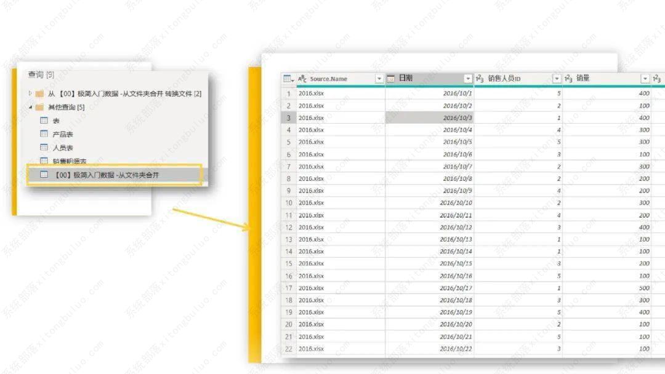Open the table options menu icon at grid corner

(x=288, y=79)
